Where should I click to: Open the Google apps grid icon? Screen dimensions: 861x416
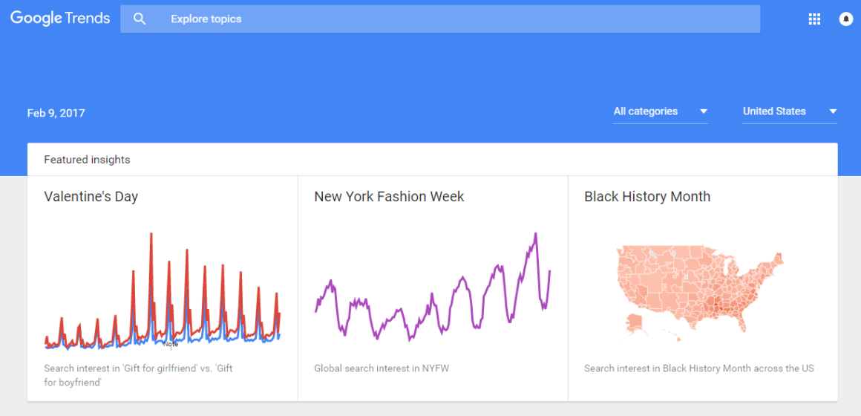[x=814, y=19]
